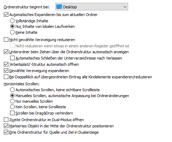Disable Gewählte Verzweigung expandieren

pyautogui.click(x=6, y=71)
